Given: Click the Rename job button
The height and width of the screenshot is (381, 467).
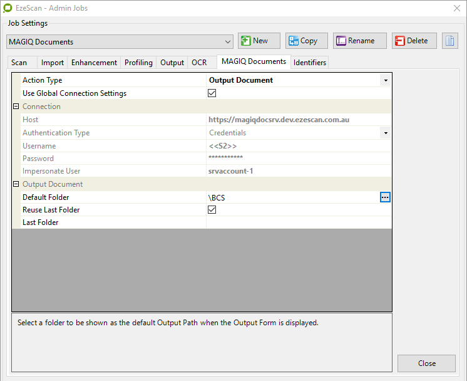Looking at the screenshot, I should coord(359,41).
